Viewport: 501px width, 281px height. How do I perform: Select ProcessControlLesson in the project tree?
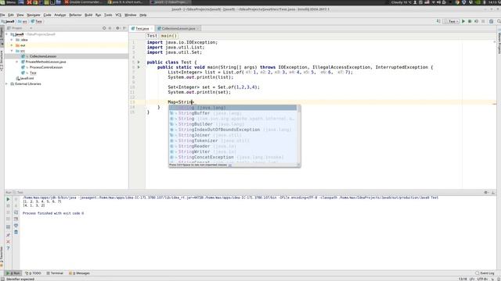click(x=46, y=67)
